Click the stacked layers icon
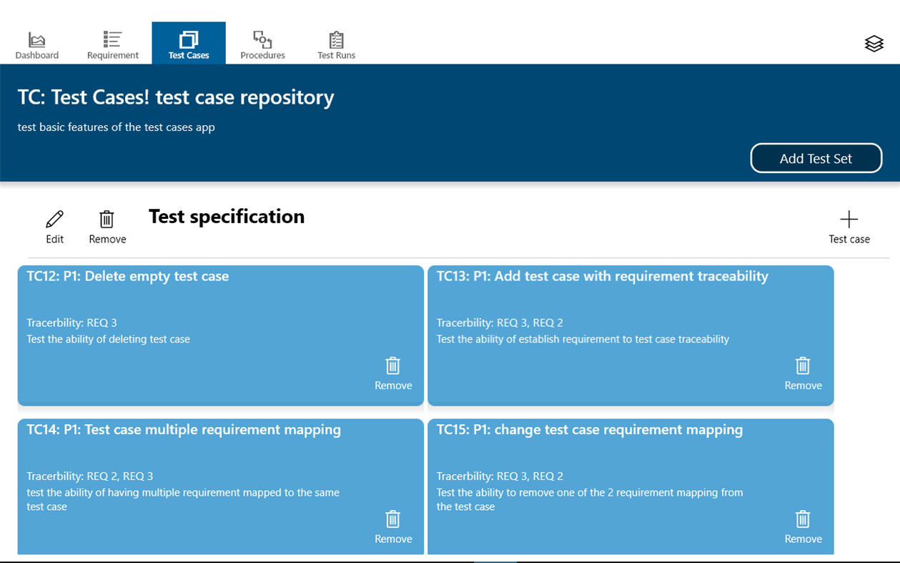The width and height of the screenshot is (900, 563). pos(874,44)
